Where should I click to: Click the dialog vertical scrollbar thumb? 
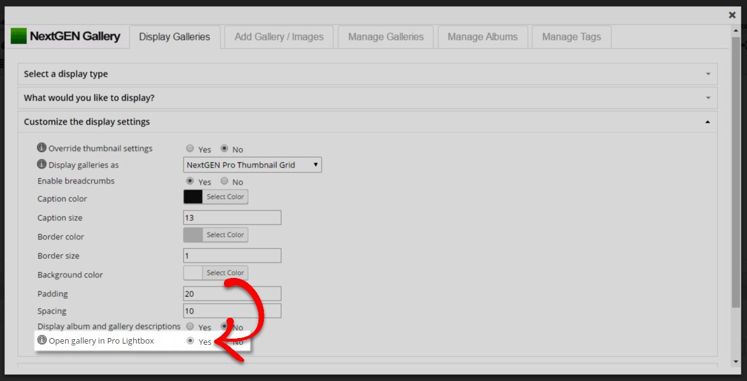pyautogui.click(x=737, y=172)
